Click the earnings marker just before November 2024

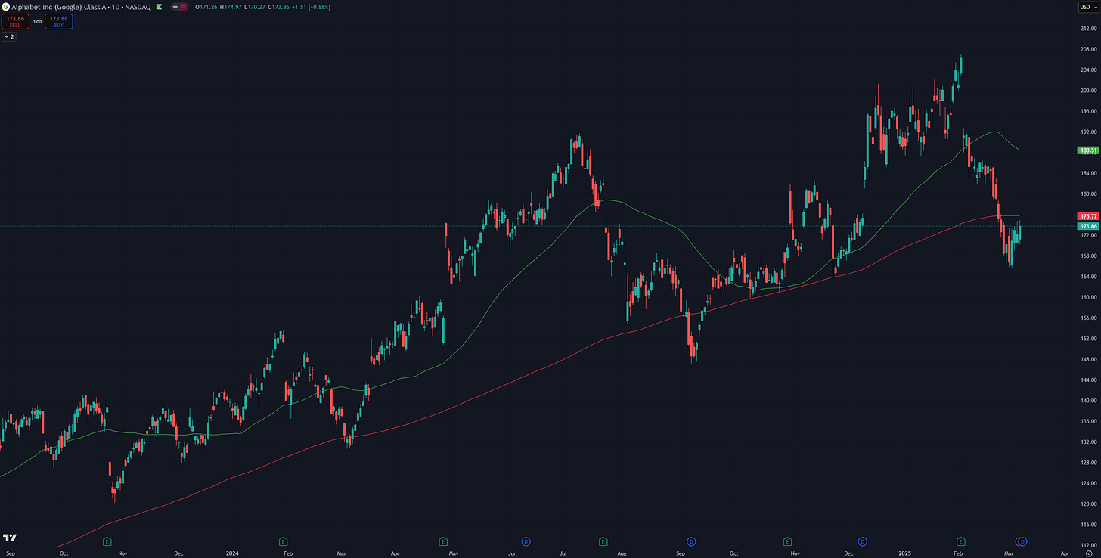coord(787,541)
